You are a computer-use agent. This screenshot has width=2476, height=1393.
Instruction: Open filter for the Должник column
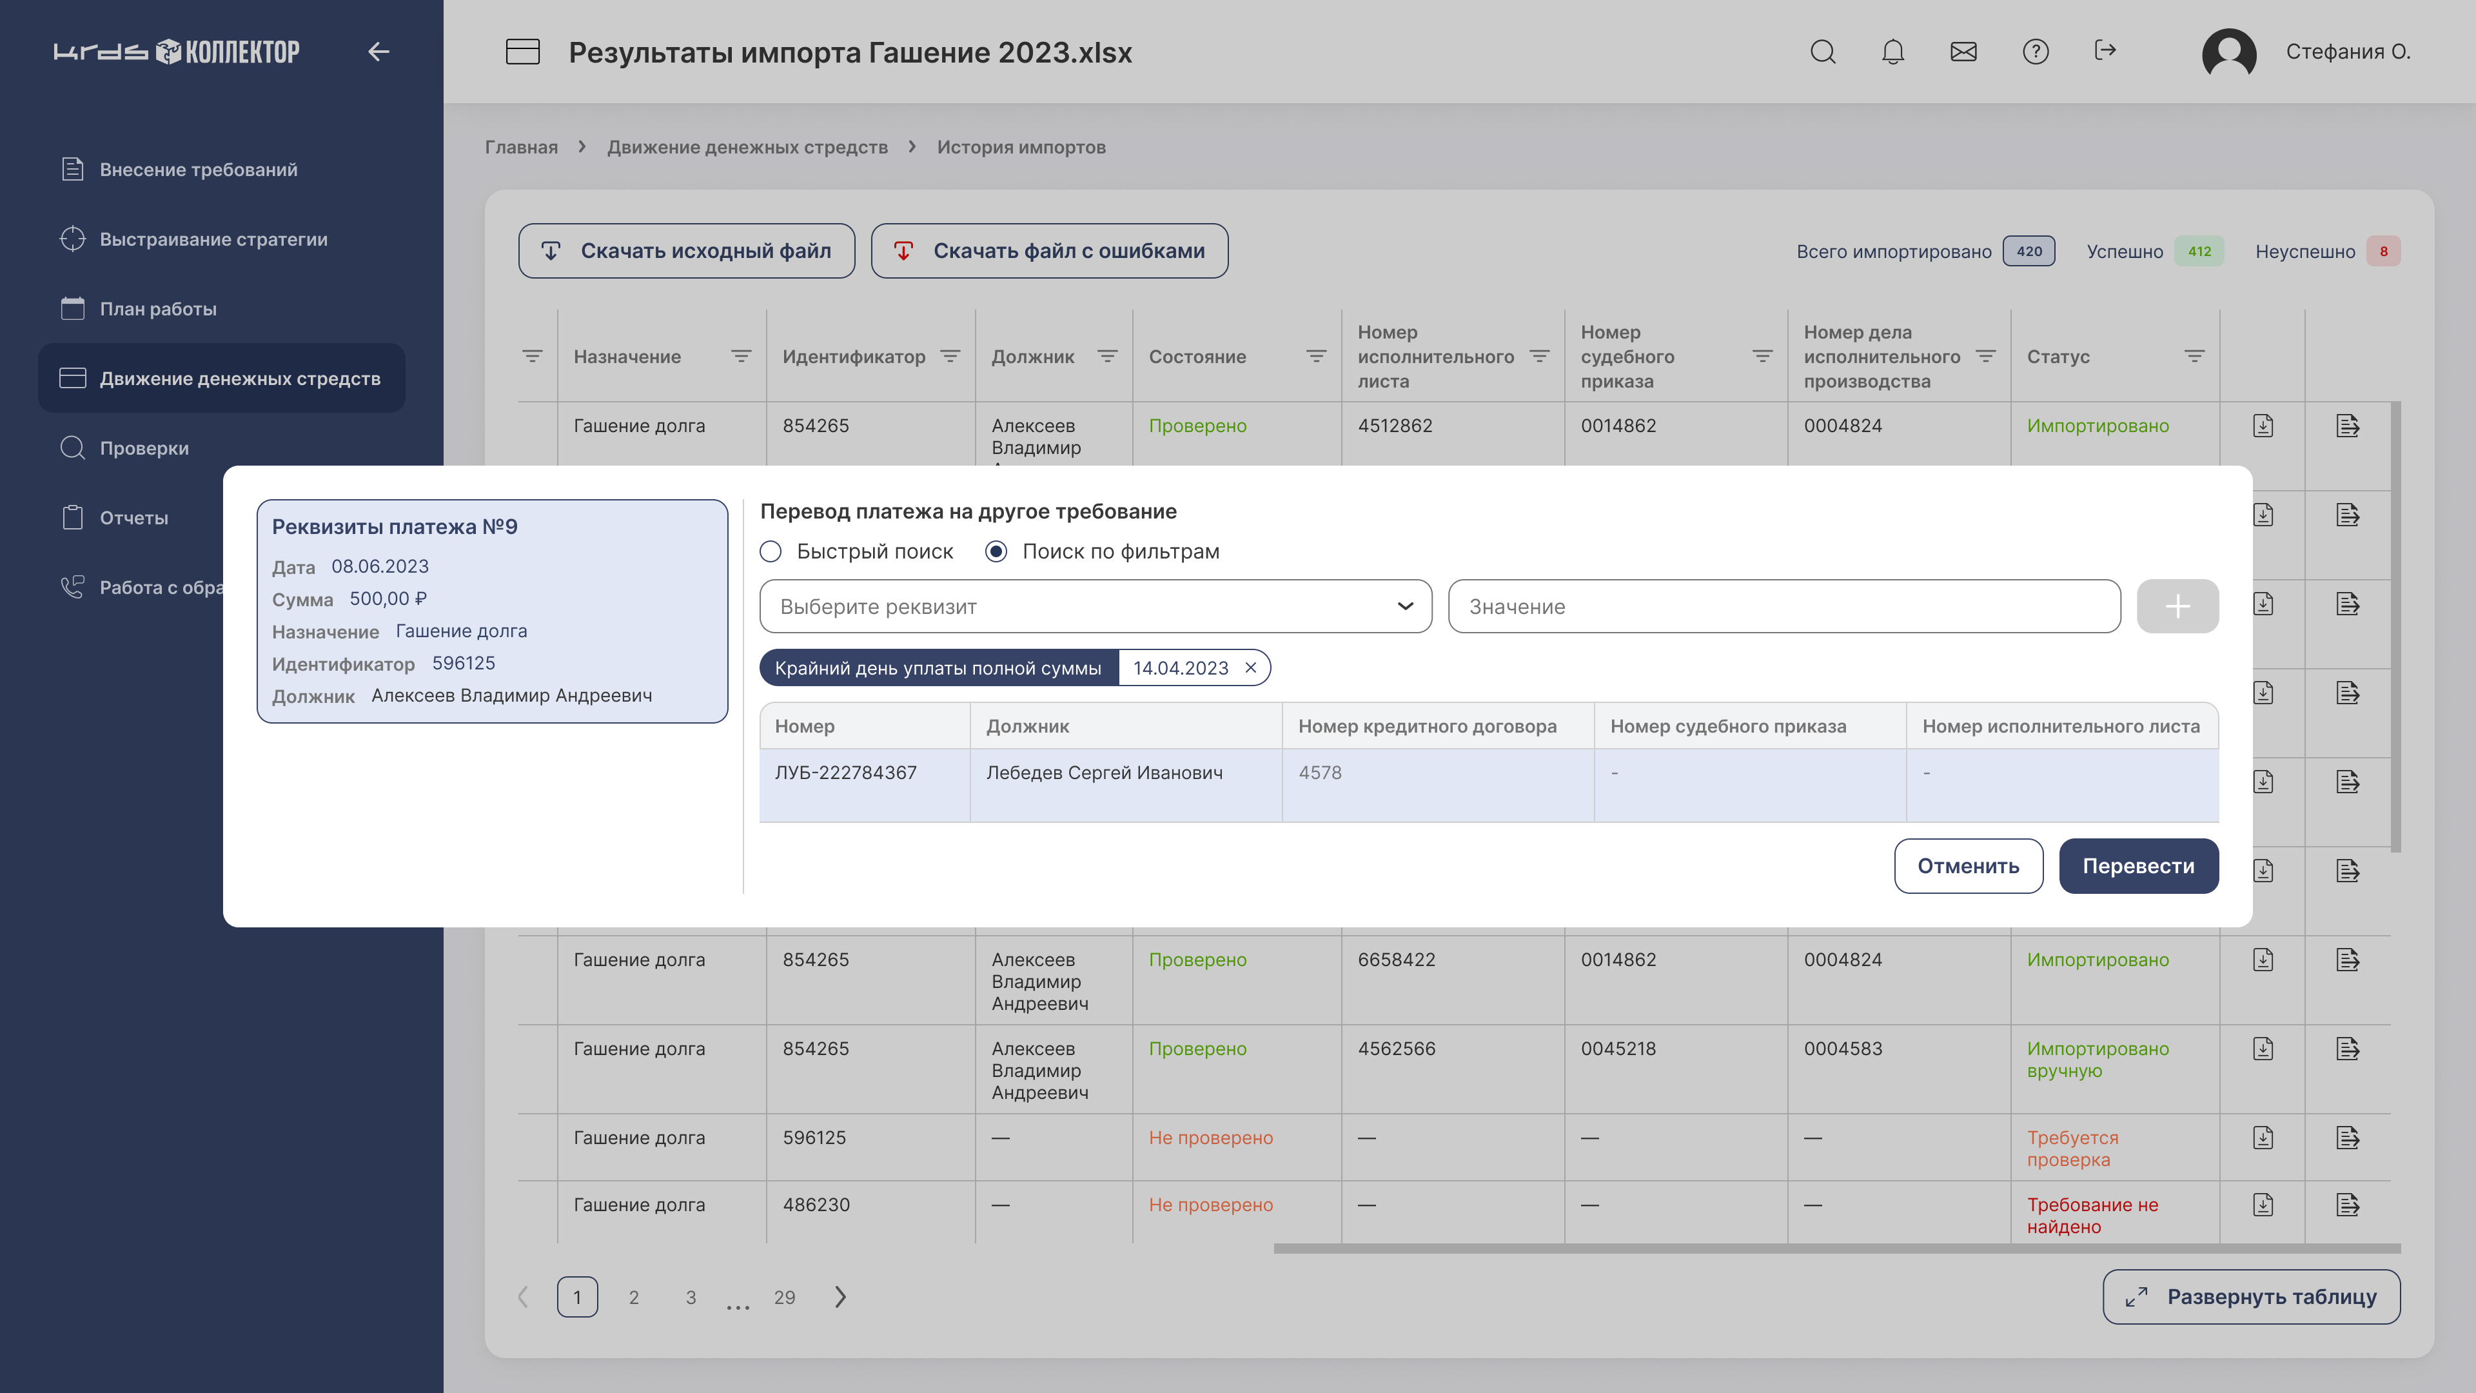pyautogui.click(x=1107, y=357)
